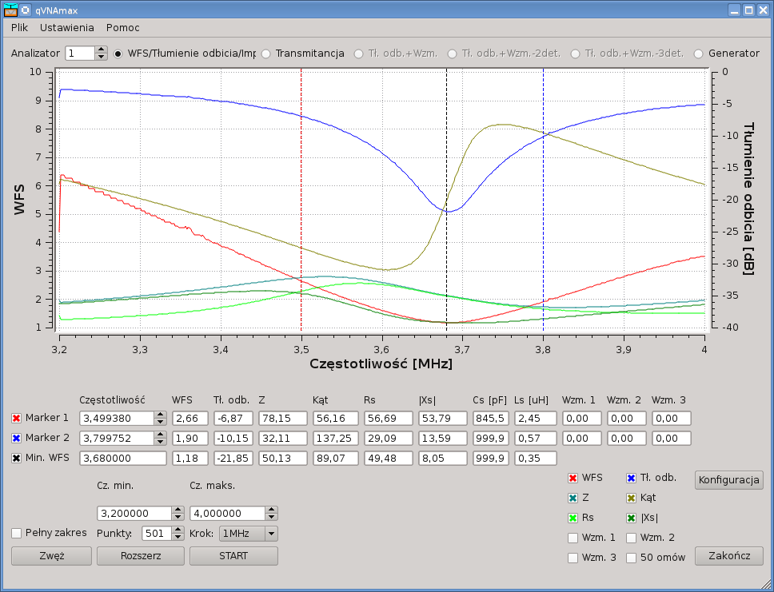
Task: Enable the 50 omów checkbox
Action: [x=632, y=558]
